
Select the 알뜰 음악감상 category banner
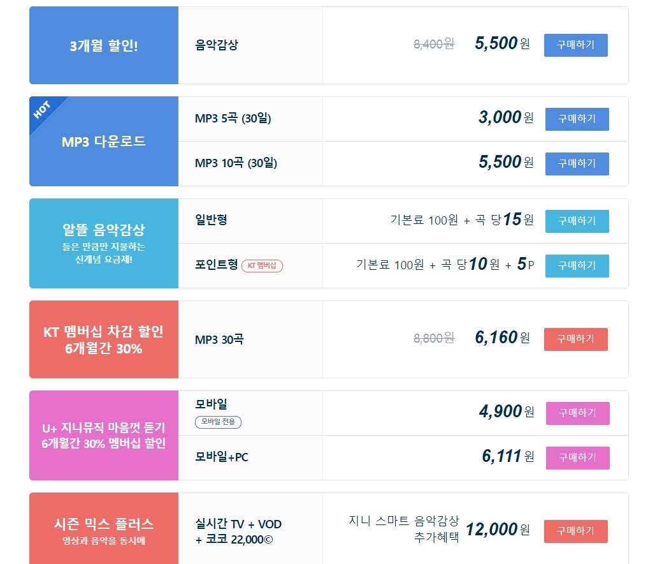(104, 244)
